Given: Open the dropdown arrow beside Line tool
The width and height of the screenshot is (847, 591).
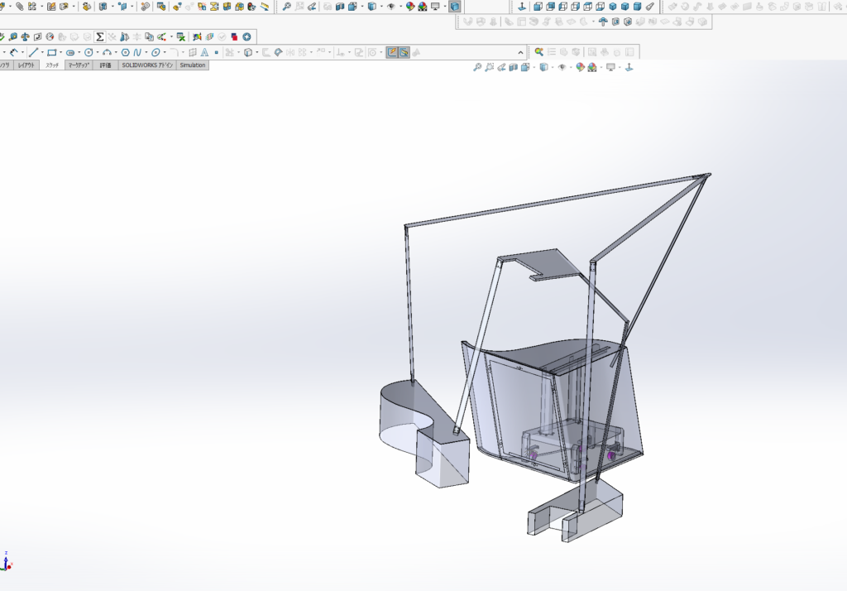Looking at the screenshot, I should (x=41, y=52).
